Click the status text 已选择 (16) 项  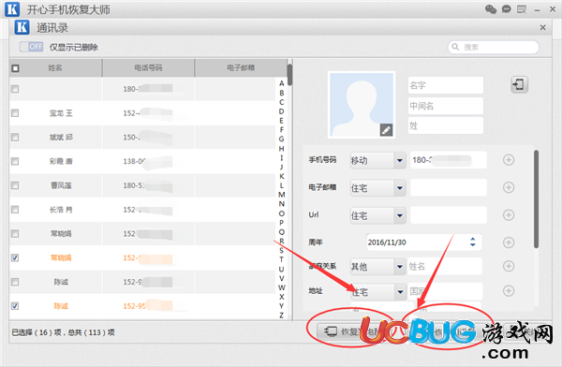pyautogui.click(x=37, y=332)
